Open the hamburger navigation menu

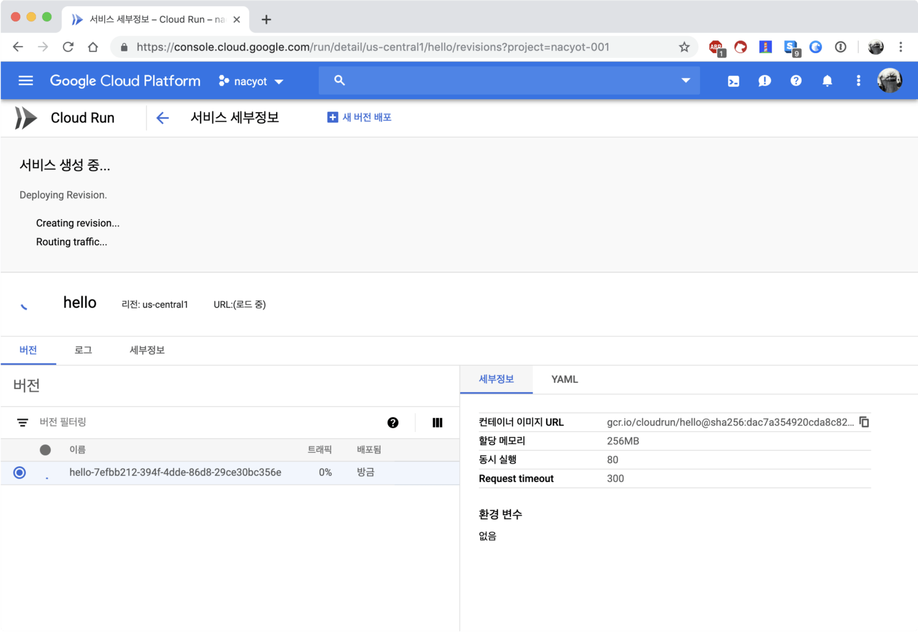26,81
